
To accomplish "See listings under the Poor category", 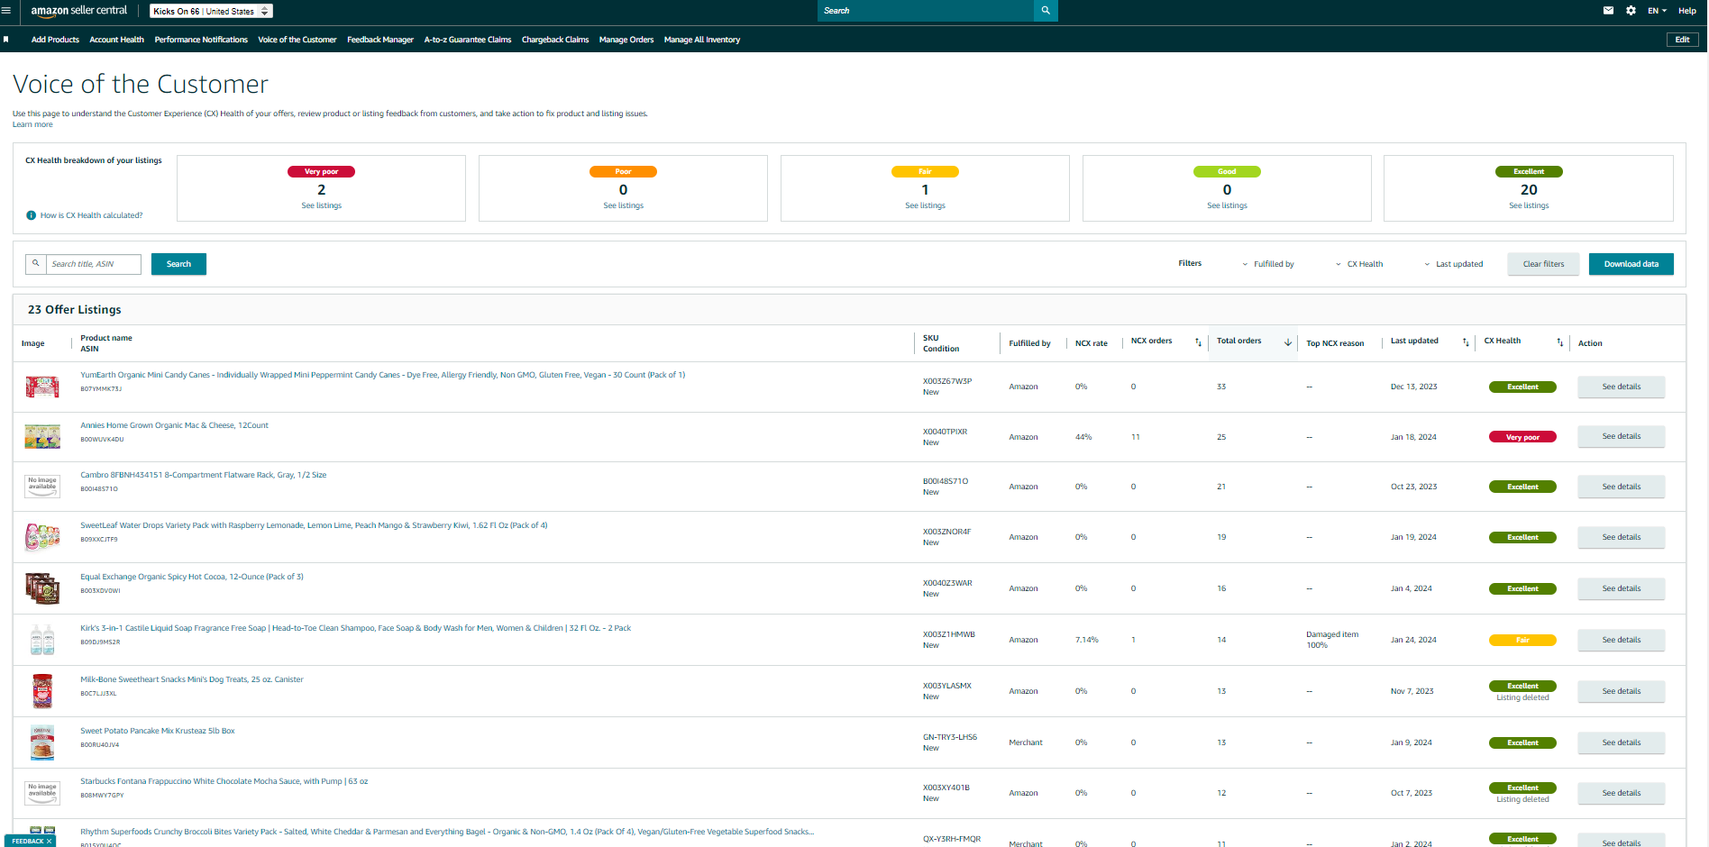I will 623,205.
